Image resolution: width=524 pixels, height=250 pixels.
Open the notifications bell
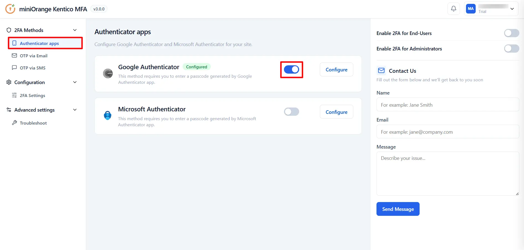pyautogui.click(x=454, y=9)
